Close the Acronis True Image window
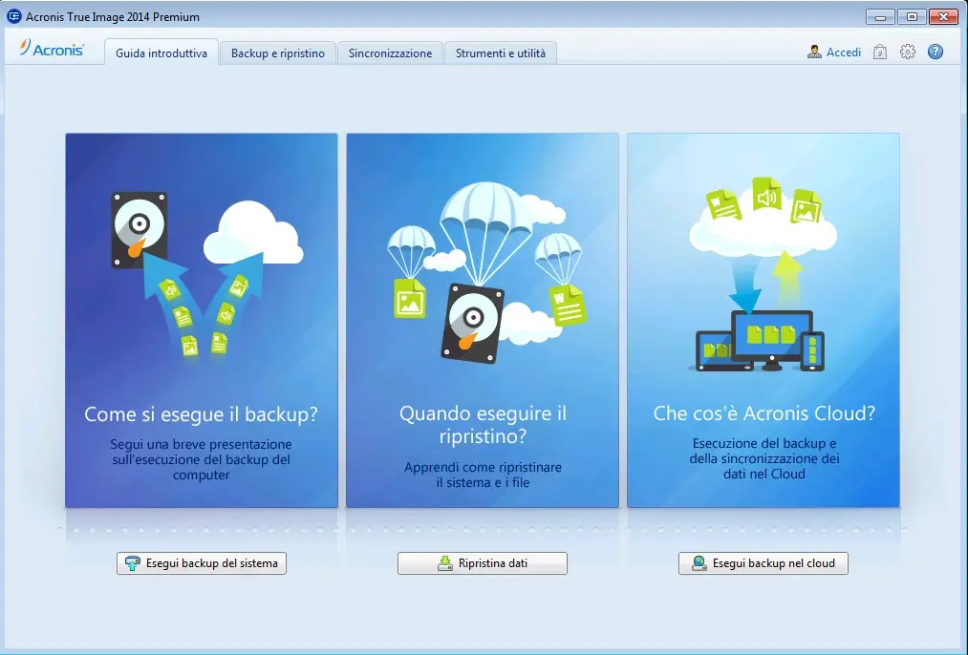The width and height of the screenshot is (968, 655). (943, 17)
